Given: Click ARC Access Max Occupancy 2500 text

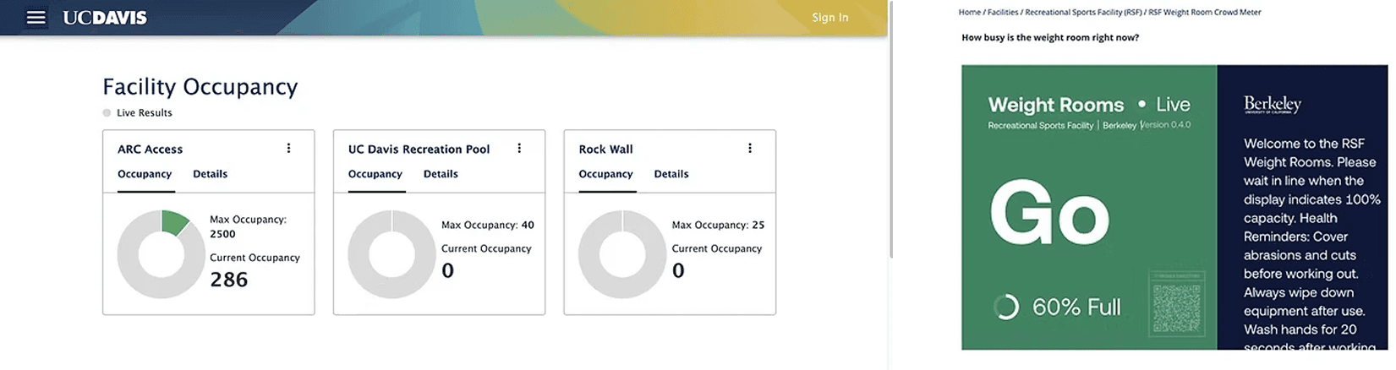Looking at the screenshot, I should 248,226.
